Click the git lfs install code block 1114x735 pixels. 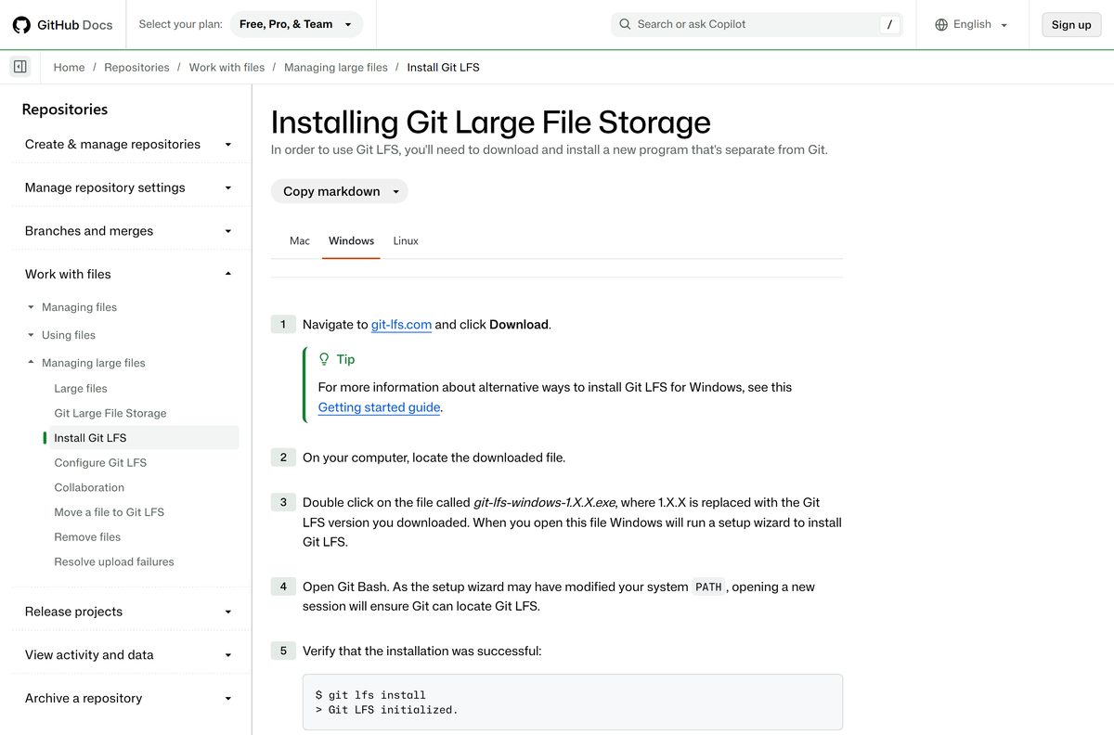coord(573,703)
